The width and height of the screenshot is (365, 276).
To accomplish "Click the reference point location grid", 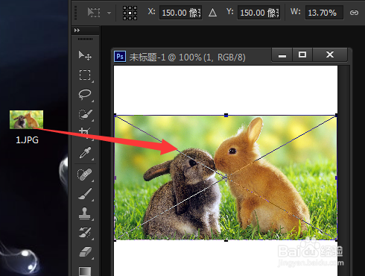I will (x=130, y=13).
